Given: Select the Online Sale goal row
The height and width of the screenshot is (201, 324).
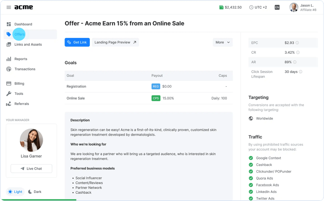Looking at the screenshot, I should (x=149, y=98).
